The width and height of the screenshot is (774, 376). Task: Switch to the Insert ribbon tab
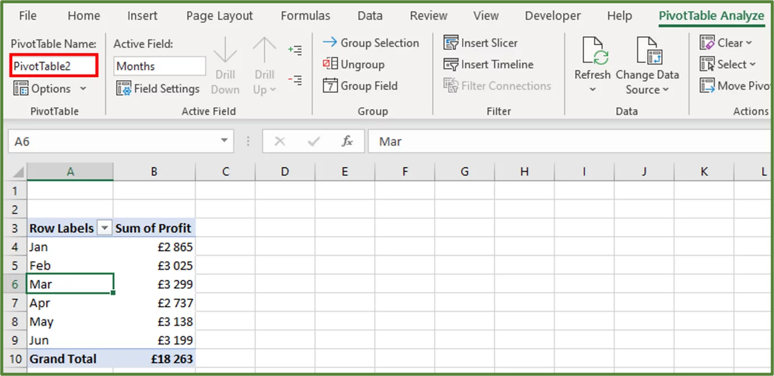pyautogui.click(x=142, y=16)
